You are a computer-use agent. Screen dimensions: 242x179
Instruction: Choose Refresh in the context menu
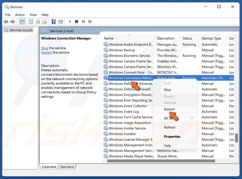175,127
